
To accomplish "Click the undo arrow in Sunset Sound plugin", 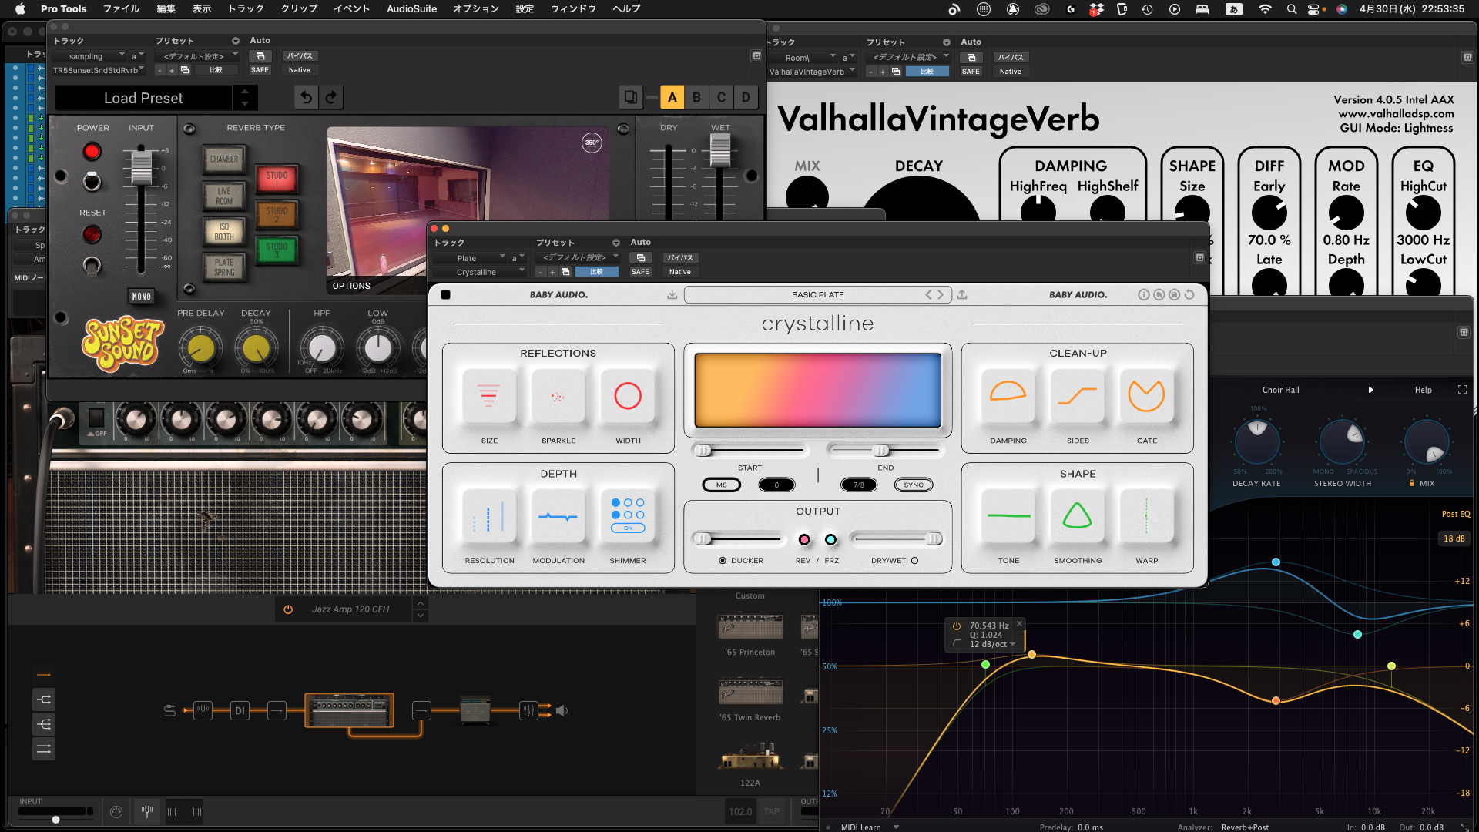I will pyautogui.click(x=307, y=98).
